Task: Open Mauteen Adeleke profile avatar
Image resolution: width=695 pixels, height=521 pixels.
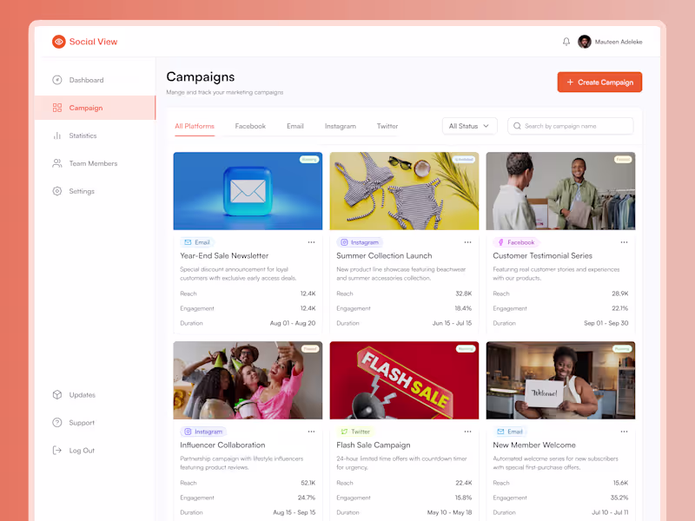Action: pyautogui.click(x=584, y=42)
